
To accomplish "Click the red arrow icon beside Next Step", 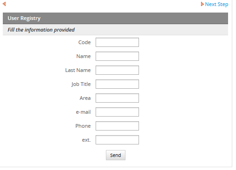I will (x=202, y=4).
